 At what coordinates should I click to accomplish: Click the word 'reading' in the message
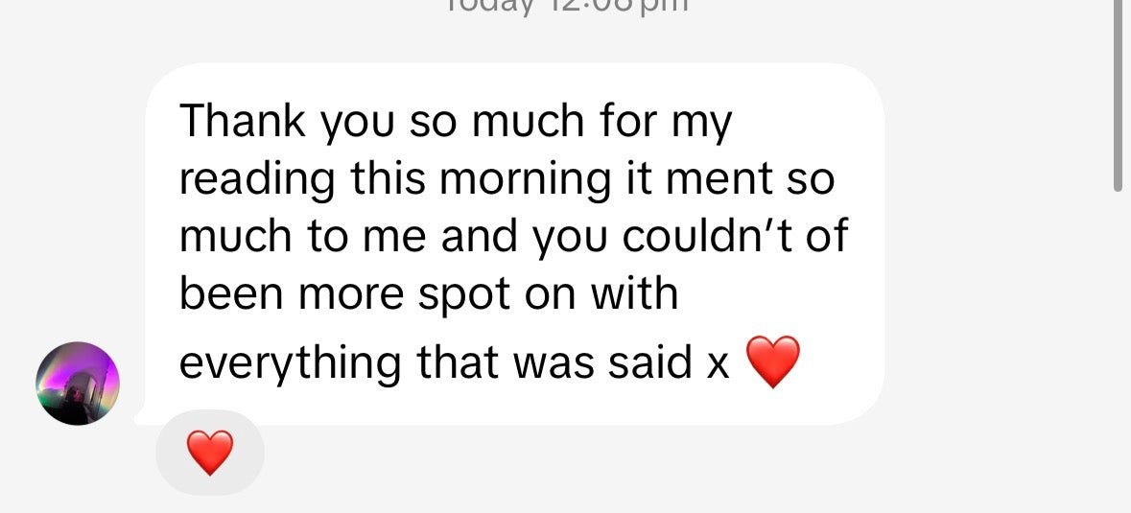pos(257,179)
